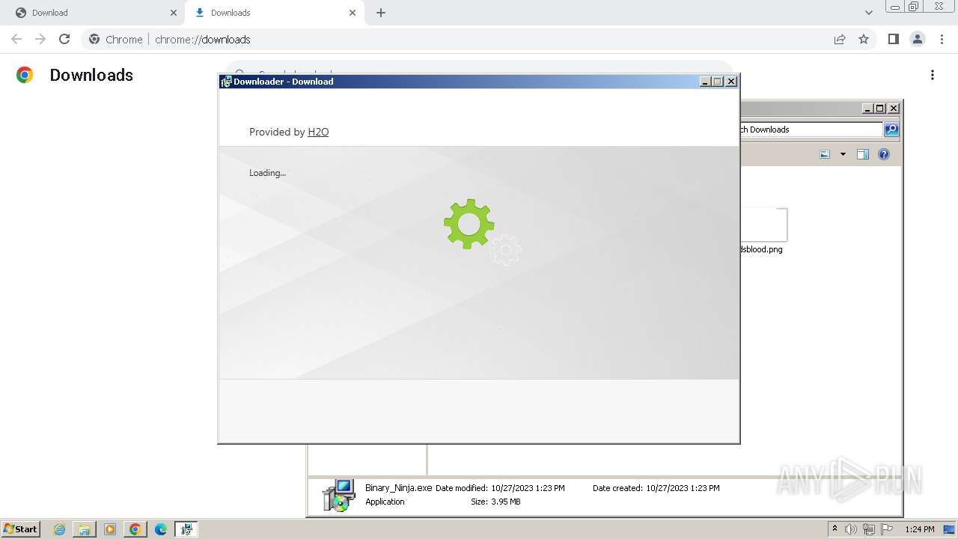Go back in Chrome
Screen dimensions: 958x539
(x=16, y=39)
